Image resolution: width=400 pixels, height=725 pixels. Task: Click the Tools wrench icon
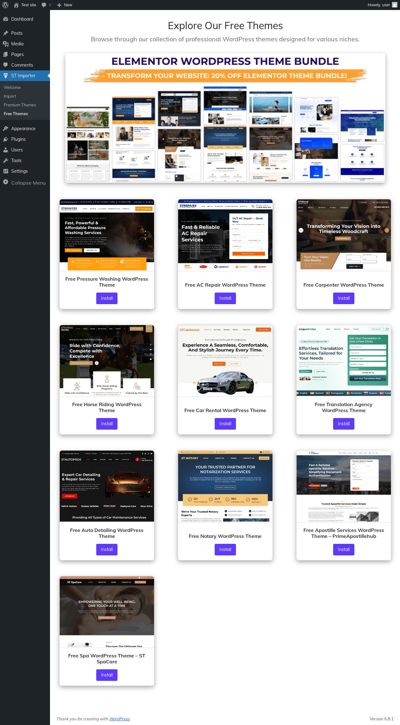click(x=6, y=161)
